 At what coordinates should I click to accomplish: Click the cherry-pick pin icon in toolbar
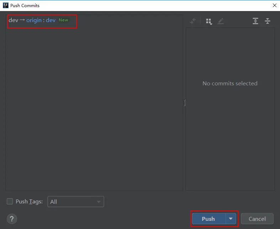(193, 21)
